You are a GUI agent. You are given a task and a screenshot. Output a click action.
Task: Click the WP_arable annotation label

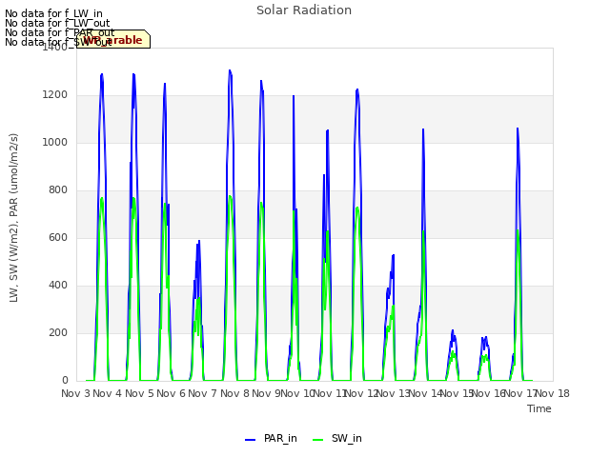(113, 39)
